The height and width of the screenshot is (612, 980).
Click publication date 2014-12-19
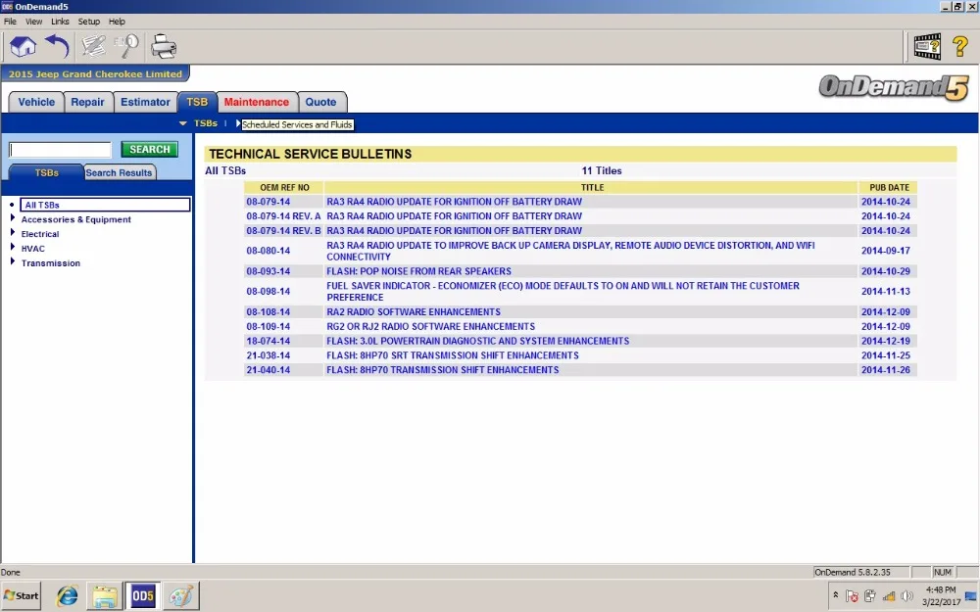pos(886,341)
